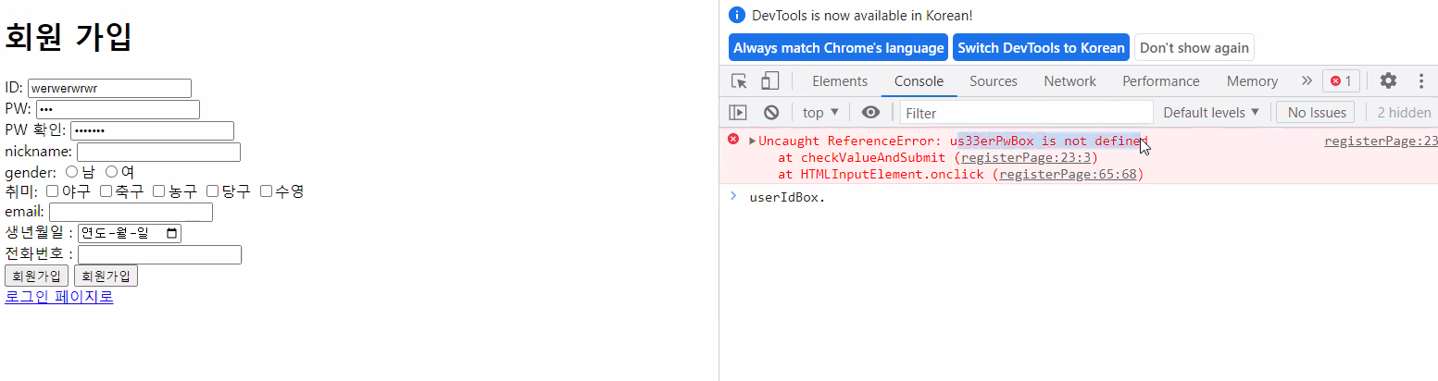Select the 남 gender radio button
The height and width of the screenshot is (381, 1438).
tap(72, 171)
